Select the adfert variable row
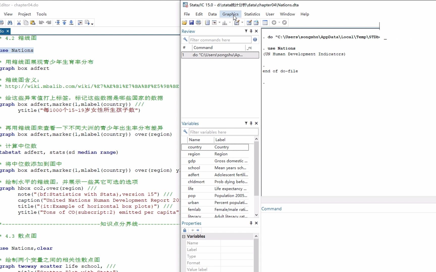 (215, 175)
